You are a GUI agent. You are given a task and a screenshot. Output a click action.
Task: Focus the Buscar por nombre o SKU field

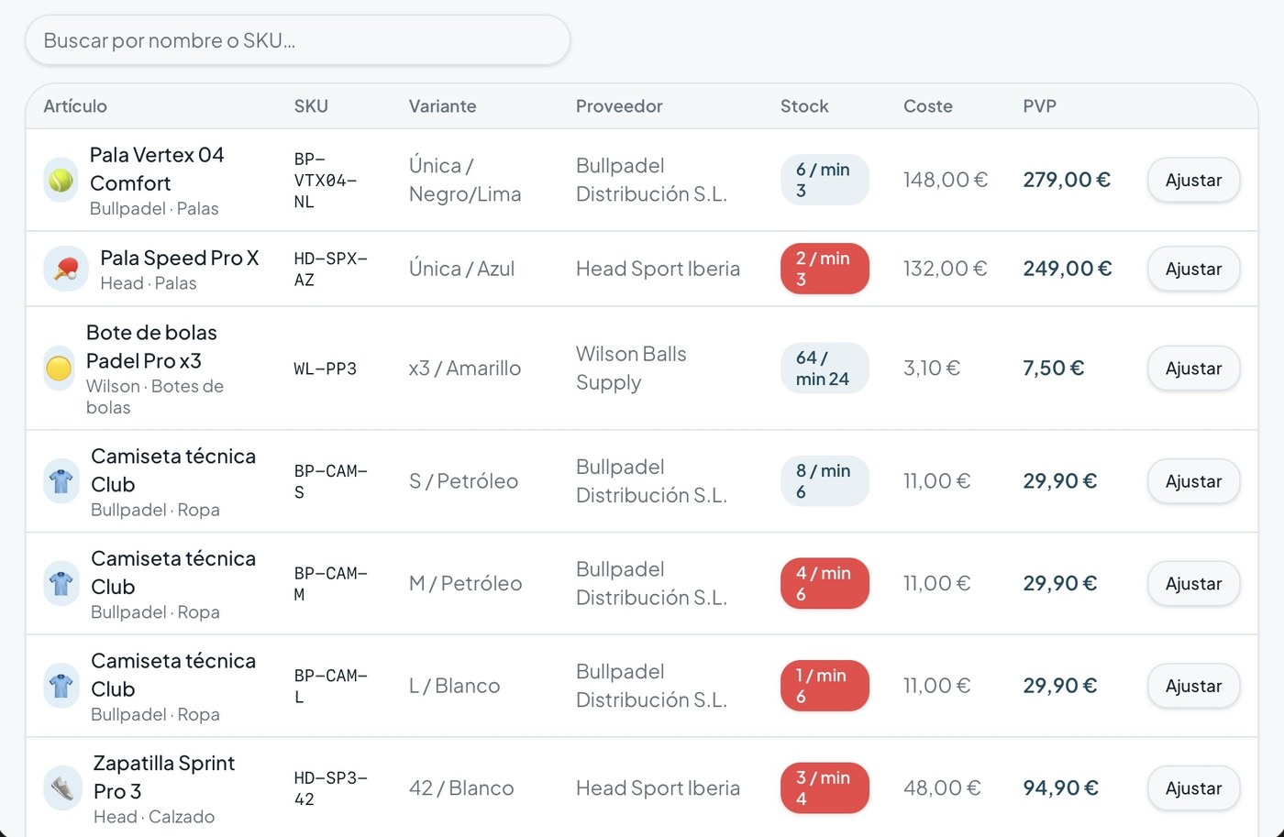298,40
